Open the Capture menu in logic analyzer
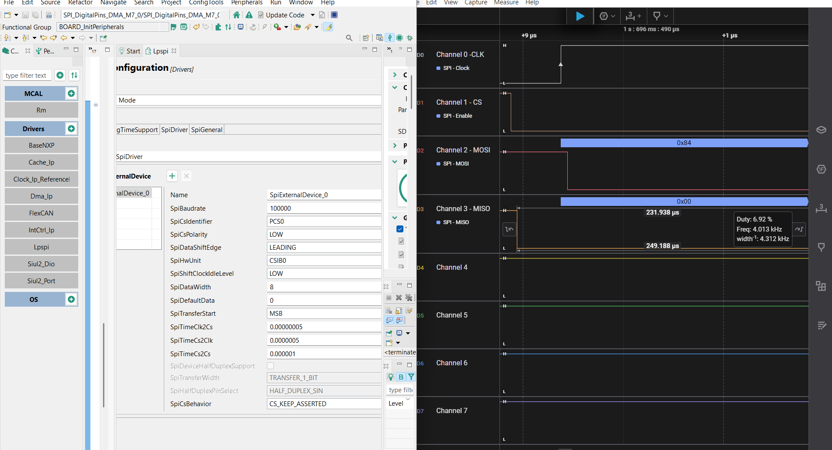The height and width of the screenshot is (450, 832). 476,3
